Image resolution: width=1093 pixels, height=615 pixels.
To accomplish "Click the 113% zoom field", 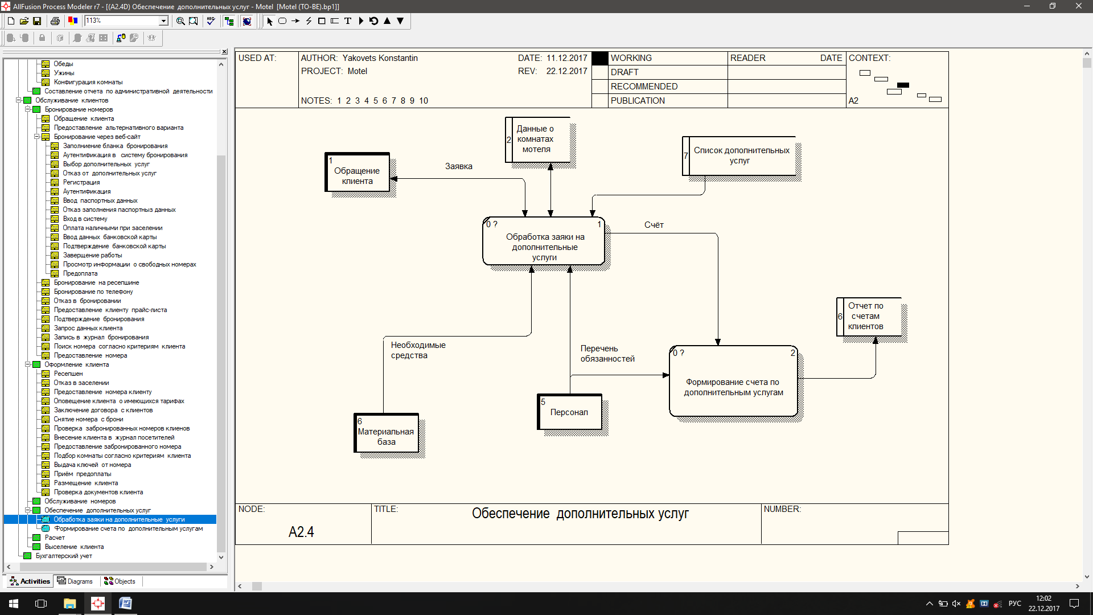I will (122, 21).
